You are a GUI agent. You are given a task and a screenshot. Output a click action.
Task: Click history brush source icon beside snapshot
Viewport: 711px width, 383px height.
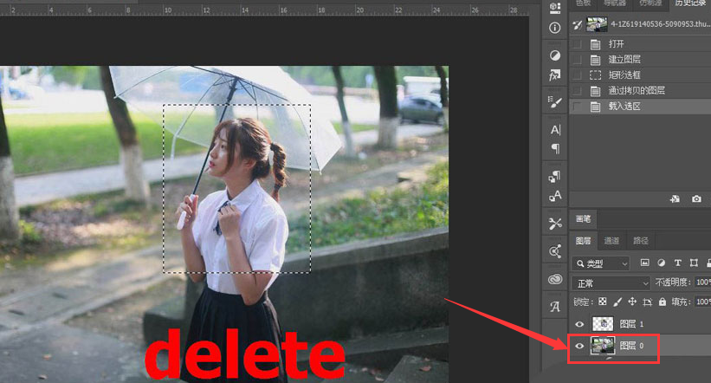pos(577,25)
